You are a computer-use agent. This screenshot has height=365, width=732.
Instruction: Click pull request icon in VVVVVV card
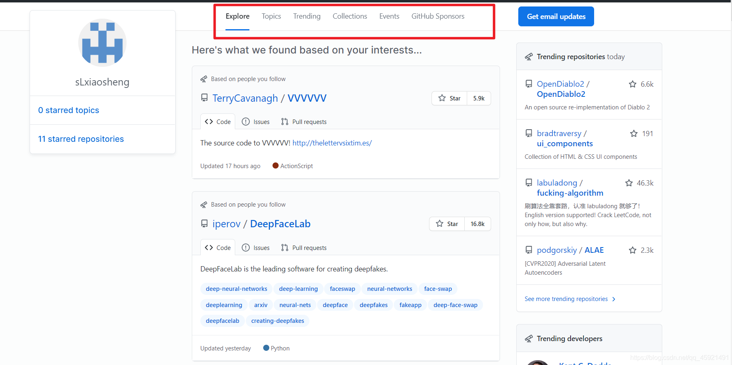(x=285, y=122)
